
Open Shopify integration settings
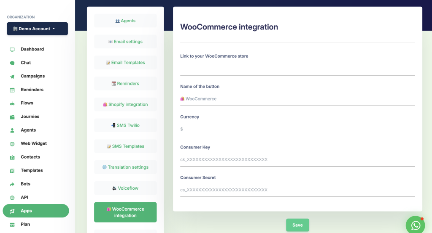point(125,104)
